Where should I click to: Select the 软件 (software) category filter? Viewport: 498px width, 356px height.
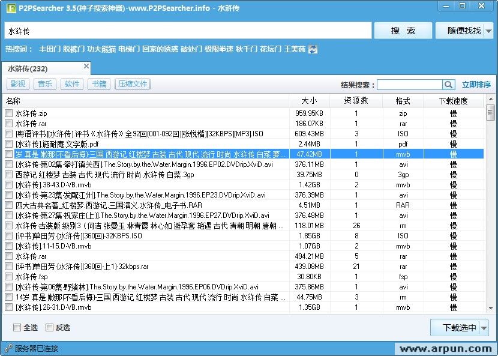[x=71, y=83]
